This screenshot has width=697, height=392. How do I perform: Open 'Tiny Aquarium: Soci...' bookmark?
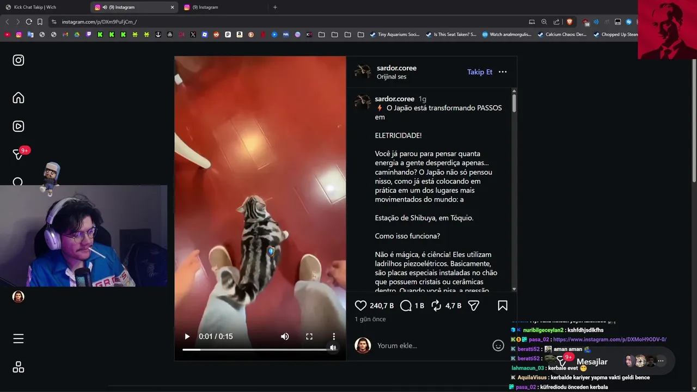395,34
